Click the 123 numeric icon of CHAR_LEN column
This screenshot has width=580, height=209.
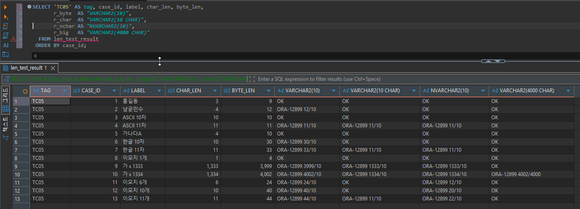[171, 91]
